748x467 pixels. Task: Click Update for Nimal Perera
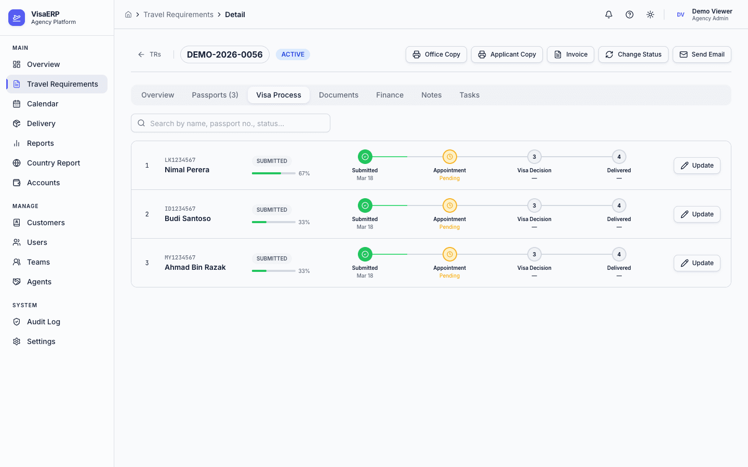click(697, 166)
